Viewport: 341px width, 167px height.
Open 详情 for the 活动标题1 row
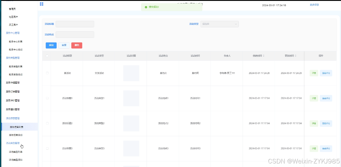pyautogui.click(x=314, y=98)
